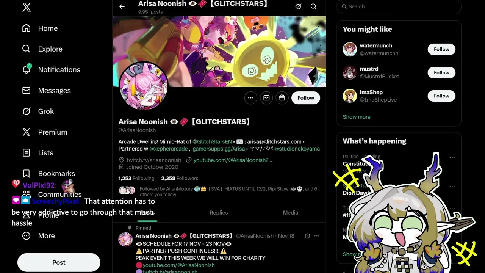
Task: Open the three-dot menu on the profile
Action: [251, 98]
